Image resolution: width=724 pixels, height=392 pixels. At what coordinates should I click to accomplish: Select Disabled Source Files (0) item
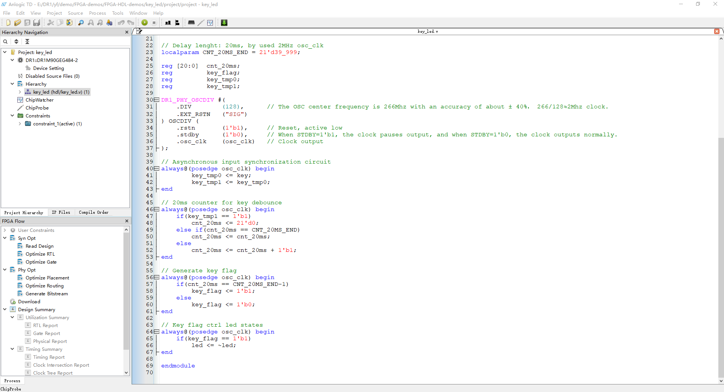pos(52,76)
